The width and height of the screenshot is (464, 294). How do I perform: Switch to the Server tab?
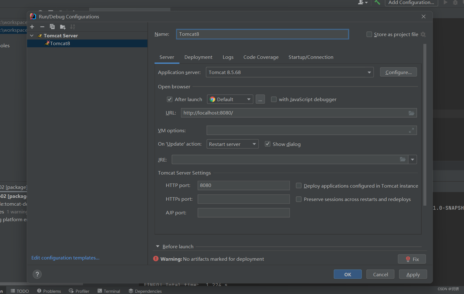pyautogui.click(x=167, y=57)
